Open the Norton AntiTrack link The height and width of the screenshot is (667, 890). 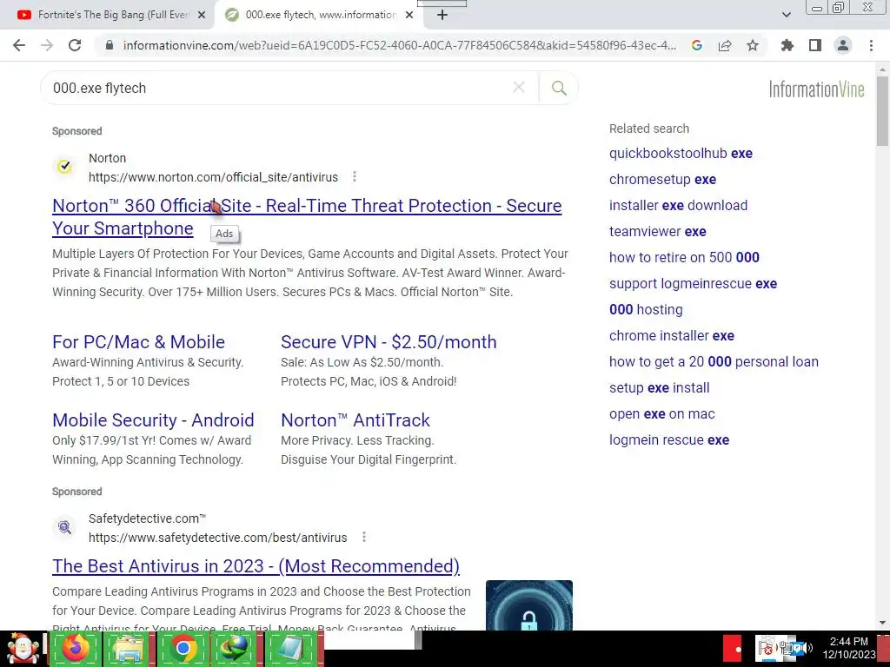point(355,420)
